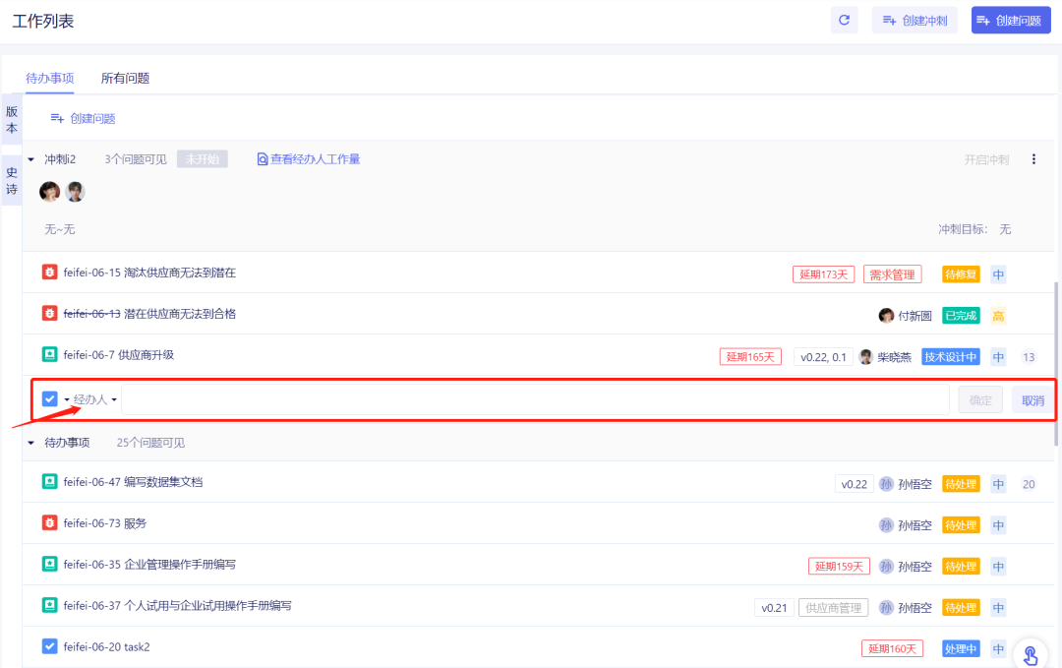Click 取消 to cancel new issue
Screen dimensions: 1062x668
(1032, 399)
